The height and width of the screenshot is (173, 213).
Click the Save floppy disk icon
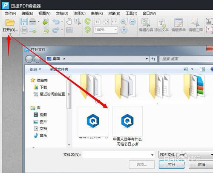point(24,22)
